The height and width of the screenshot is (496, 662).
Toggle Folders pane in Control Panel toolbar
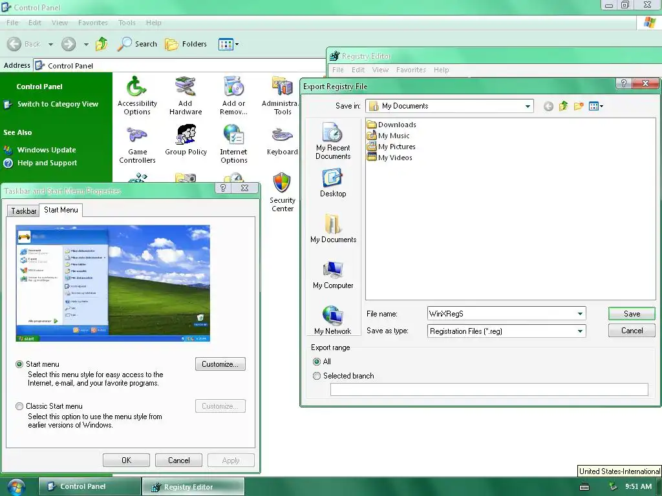click(186, 44)
